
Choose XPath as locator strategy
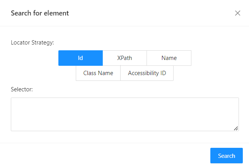click(124, 58)
